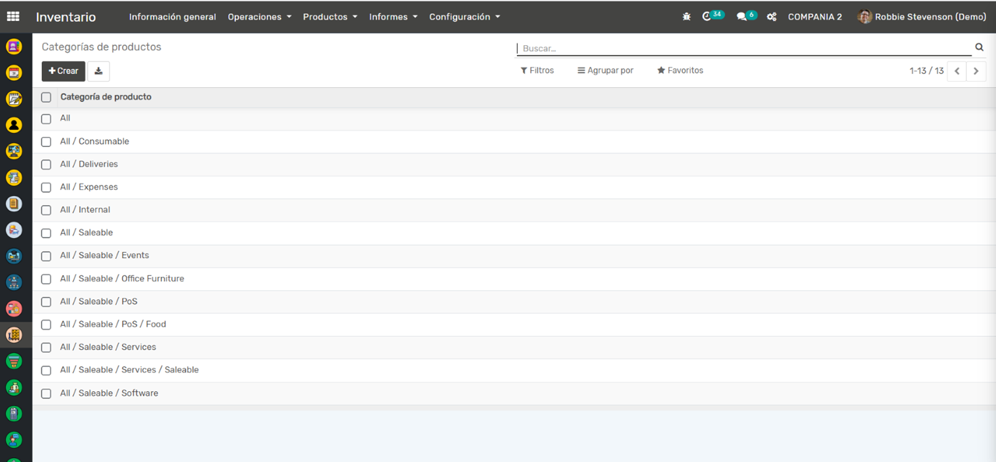Open the apps grid menu icon
996x462 pixels.
[13, 17]
